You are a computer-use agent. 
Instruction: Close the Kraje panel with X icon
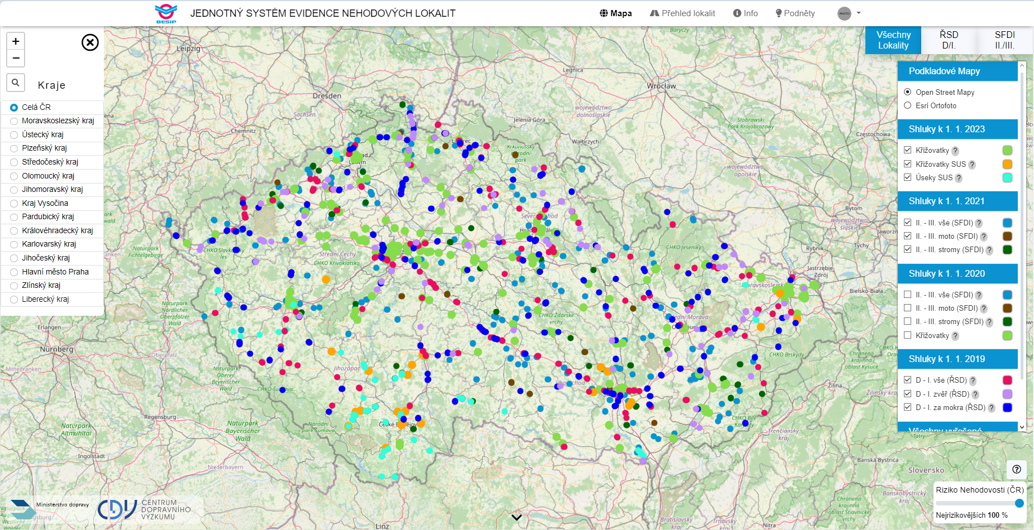(x=90, y=42)
